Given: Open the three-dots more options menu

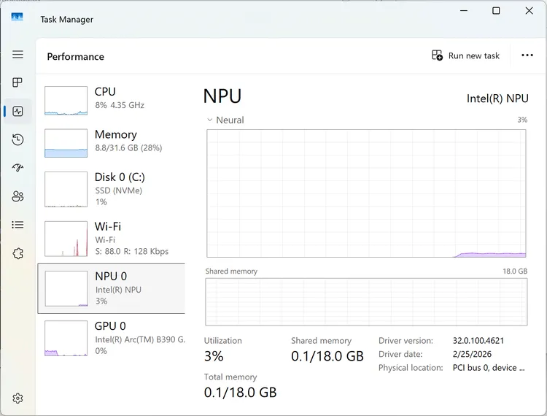Looking at the screenshot, I should [x=527, y=55].
